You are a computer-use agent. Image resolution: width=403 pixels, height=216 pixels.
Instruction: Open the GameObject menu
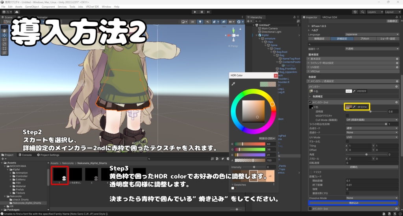point(32,7)
